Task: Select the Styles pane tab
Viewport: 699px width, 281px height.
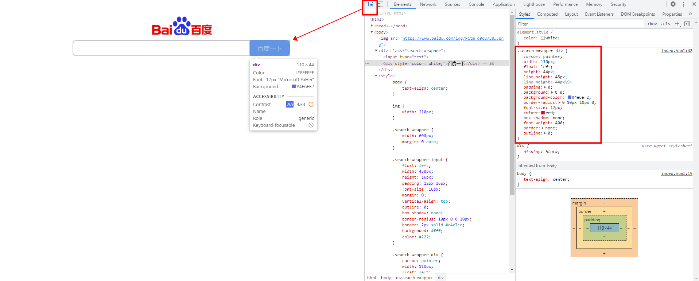Action: click(525, 14)
